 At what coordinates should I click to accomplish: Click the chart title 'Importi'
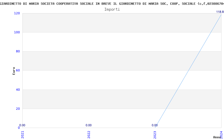click(112, 10)
